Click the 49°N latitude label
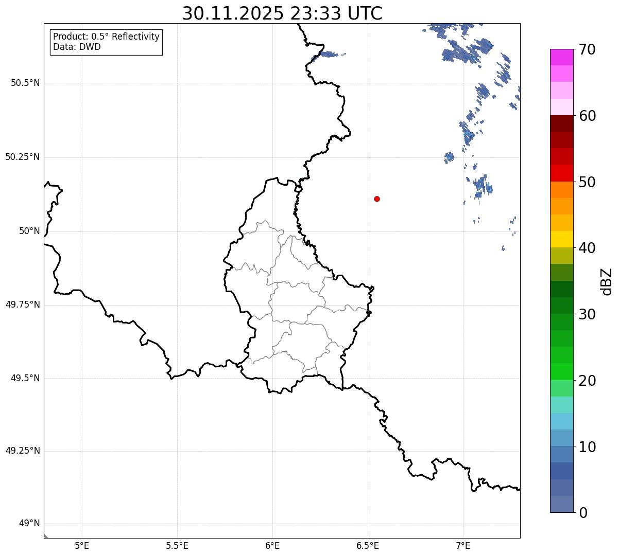Screen dimensions: 619x556 click(x=29, y=524)
